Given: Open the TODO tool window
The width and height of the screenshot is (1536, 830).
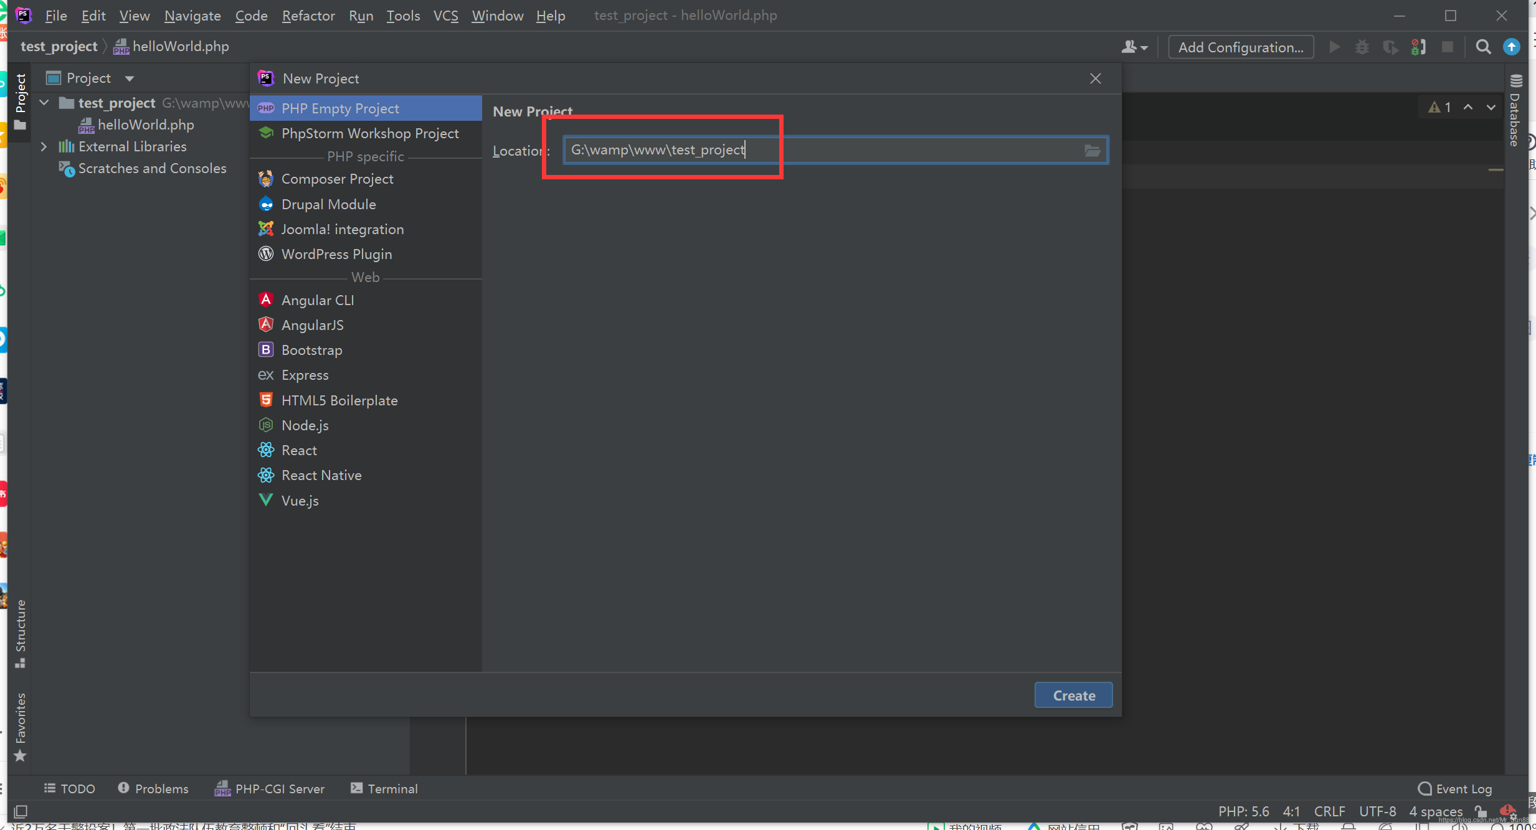Looking at the screenshot, I should 70,788.
